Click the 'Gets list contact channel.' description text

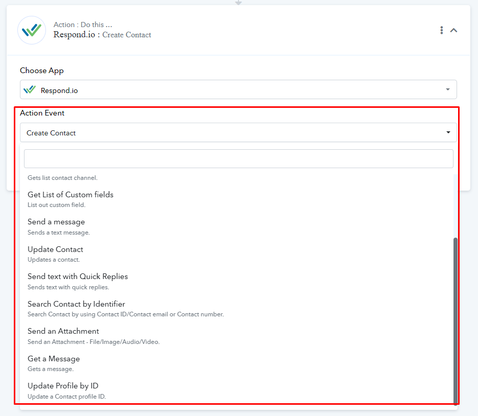click(62, 178)
